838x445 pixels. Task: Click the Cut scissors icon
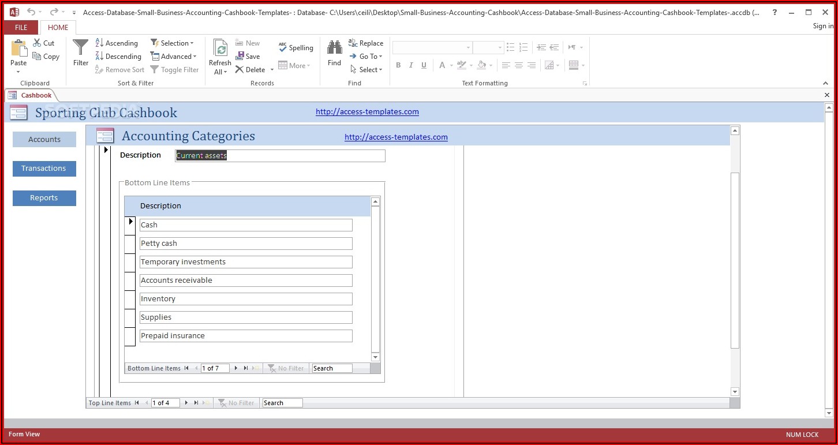pyautogui.click(x=38, y=43)
